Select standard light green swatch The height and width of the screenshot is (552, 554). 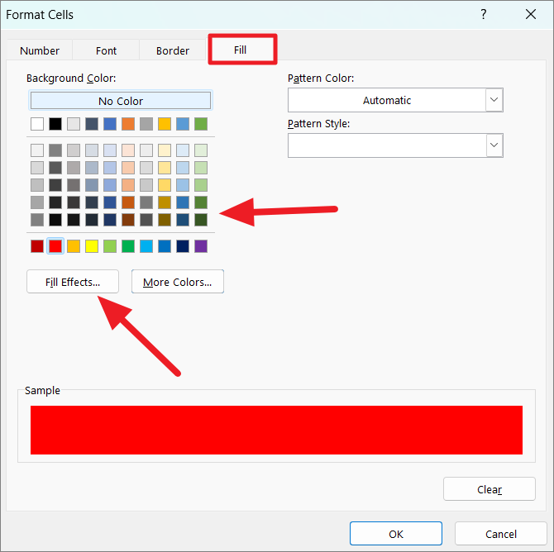point(110,246)
